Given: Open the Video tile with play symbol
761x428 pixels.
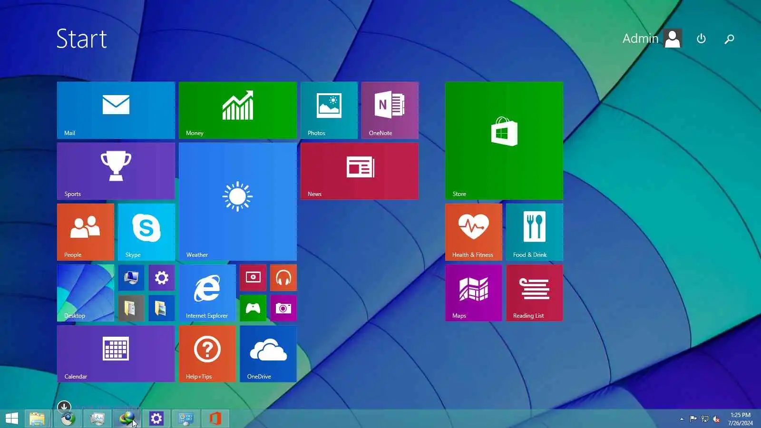Looking at the screenshot, I should click(x=253, y=278).
